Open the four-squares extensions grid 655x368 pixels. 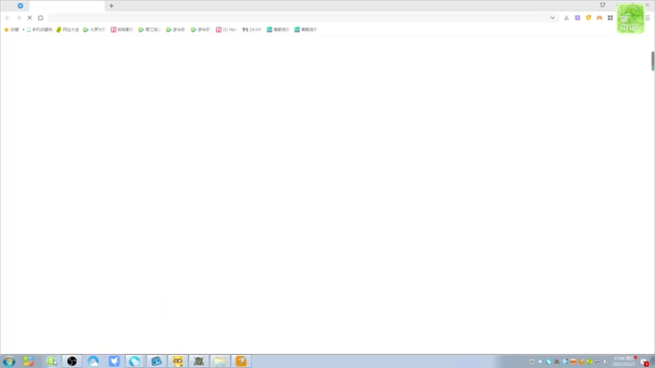pos(610,18)
